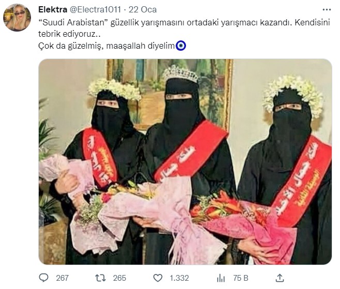Open the attached tweet photo
Image resolution: width=340 pixels, height=289 pixels.
click(185, 162)
